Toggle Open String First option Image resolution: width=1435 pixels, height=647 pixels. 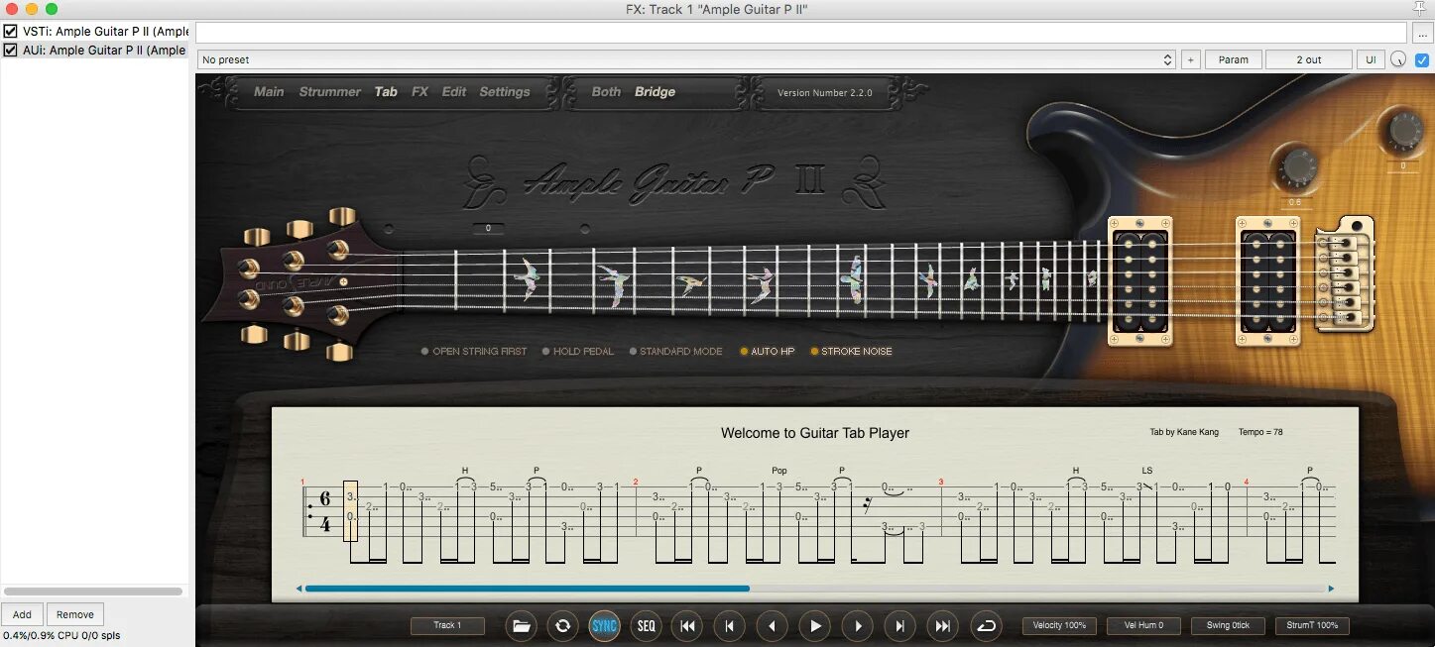click(474, 351)
